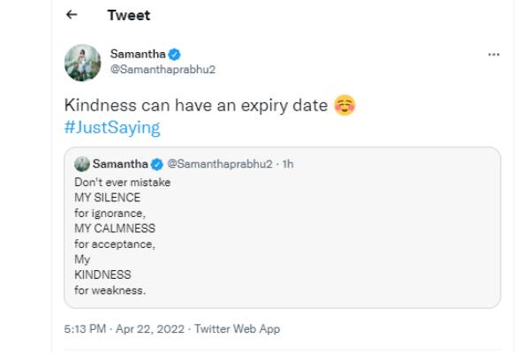Click the text 'Kindness can have an expiry date'
This screenshot has height=353, width=530.
194,106
